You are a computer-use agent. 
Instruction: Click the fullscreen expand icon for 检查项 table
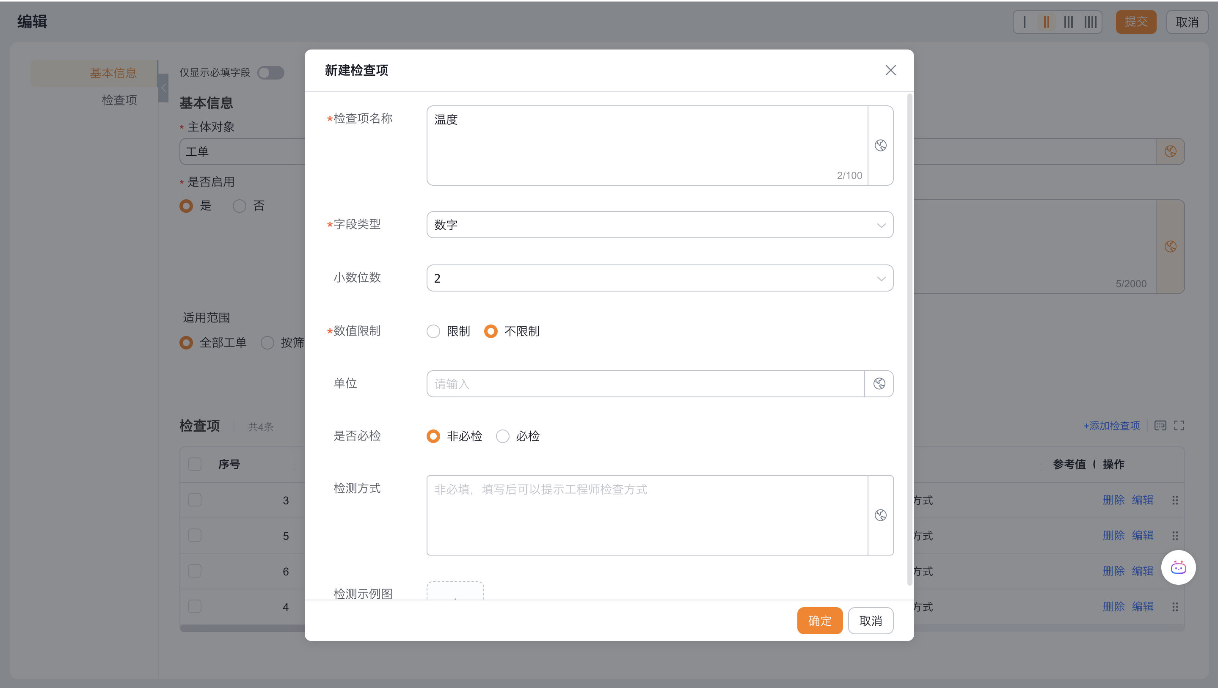(x=1179, y=426)
